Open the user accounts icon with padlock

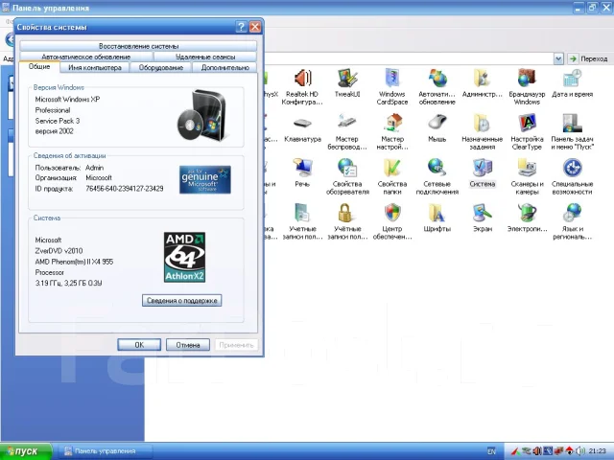coord(347,221)
